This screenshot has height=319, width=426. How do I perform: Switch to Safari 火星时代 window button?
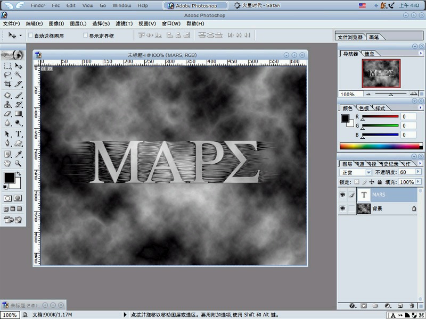pos(260,5)
